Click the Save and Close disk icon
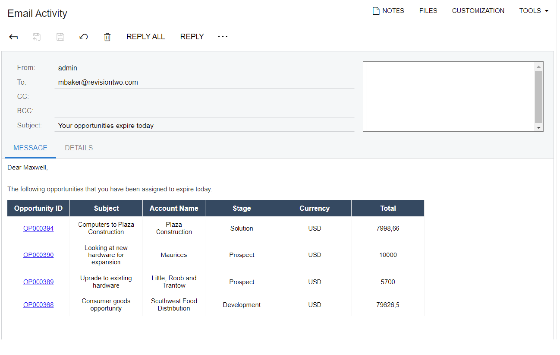This screenshot has height=355, width=560. coord(37,37)
